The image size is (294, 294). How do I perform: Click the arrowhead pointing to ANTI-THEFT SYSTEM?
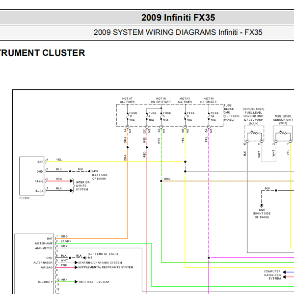pos(76,282)
